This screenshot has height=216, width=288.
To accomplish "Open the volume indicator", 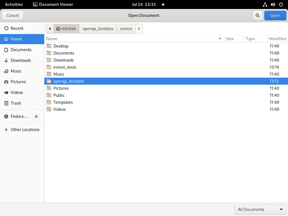I will click(273, 4).
